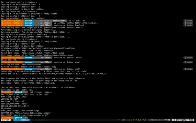Click the line "Authenticating with GitHub Container Registry..."
Viewport: 196px width, 123px height.
28,30
